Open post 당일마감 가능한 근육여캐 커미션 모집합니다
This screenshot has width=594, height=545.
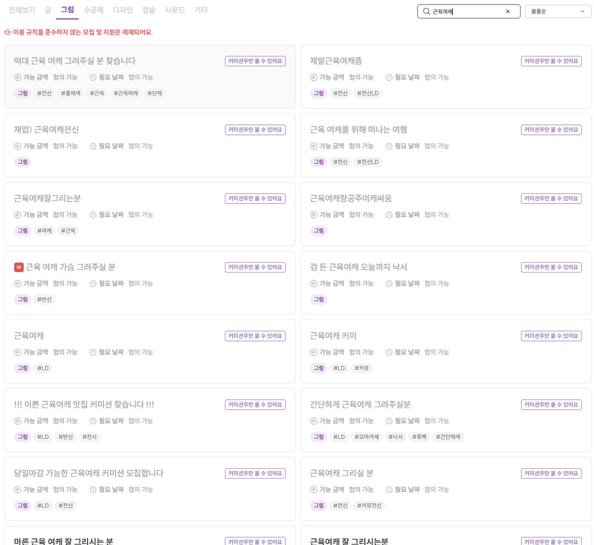pyautogui.click(x=89, y=473)
